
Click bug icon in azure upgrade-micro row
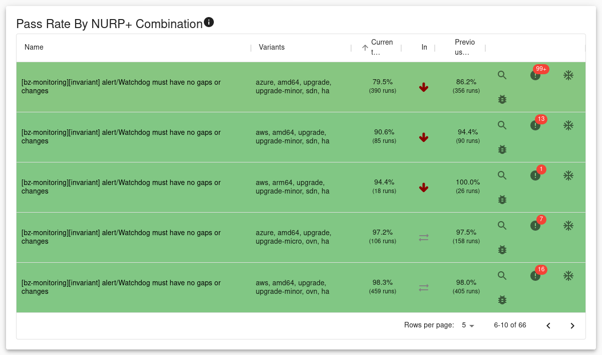click(502, 250)
